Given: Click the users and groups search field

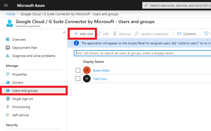Looking at the screenshot, I should click(x=143, y=53).
